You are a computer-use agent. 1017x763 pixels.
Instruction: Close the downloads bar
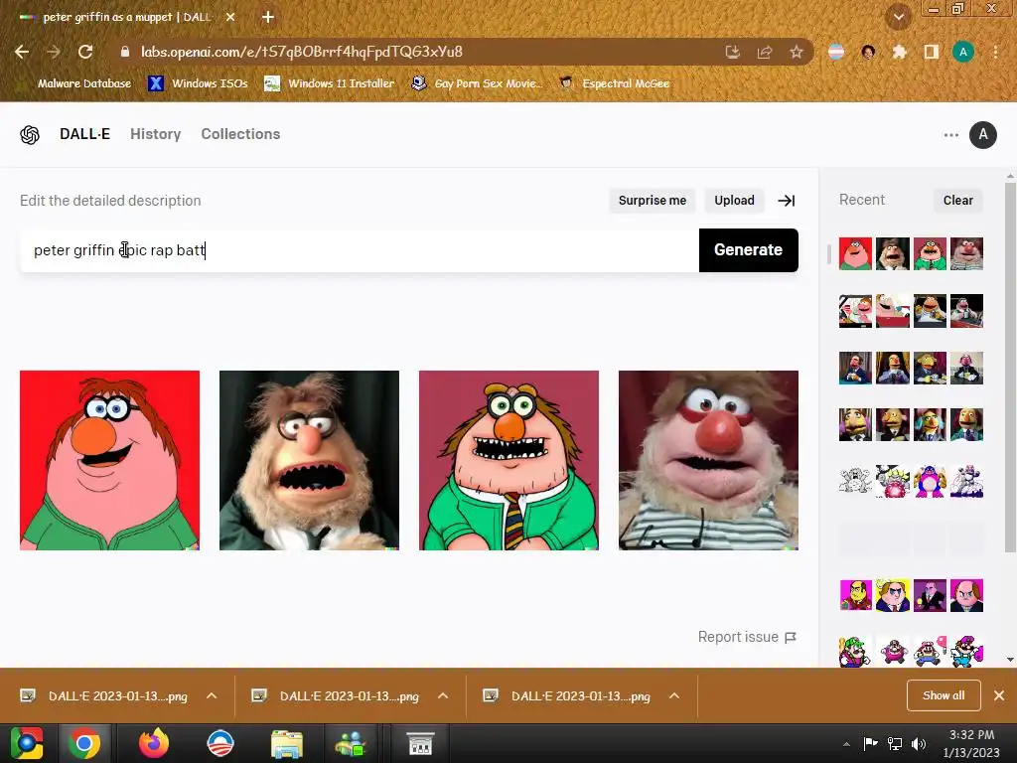pyautogui.click(x=999, y=695)
